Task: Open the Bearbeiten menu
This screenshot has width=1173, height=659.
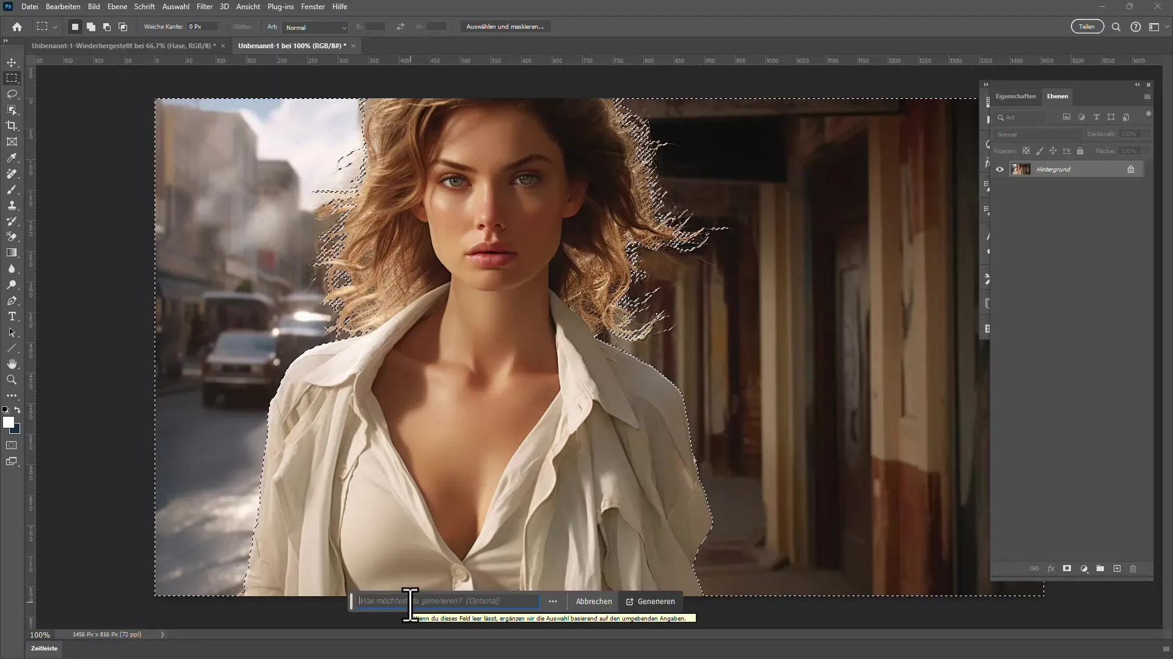Action: point(63,7)
